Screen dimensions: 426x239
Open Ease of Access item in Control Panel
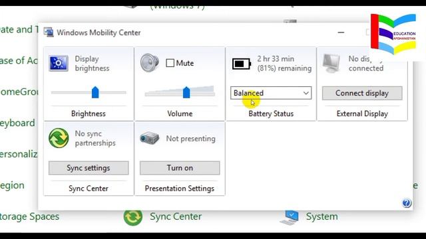click(19, 60)
